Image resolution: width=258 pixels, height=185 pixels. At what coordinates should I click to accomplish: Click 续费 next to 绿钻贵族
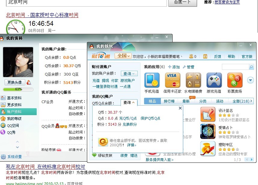(x=124, y=156)
